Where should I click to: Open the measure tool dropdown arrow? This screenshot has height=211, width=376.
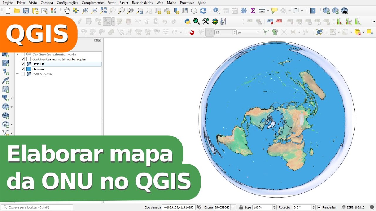[268, 11]
